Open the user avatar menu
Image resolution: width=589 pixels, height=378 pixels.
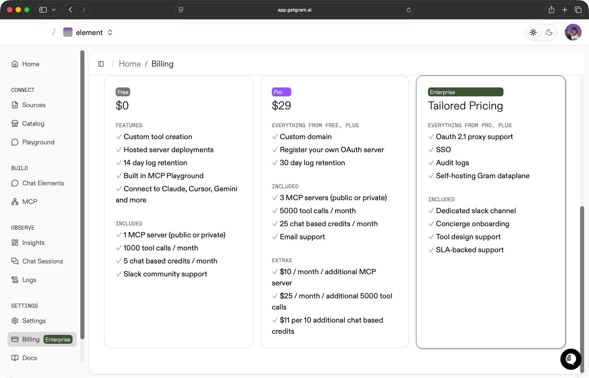573,32
